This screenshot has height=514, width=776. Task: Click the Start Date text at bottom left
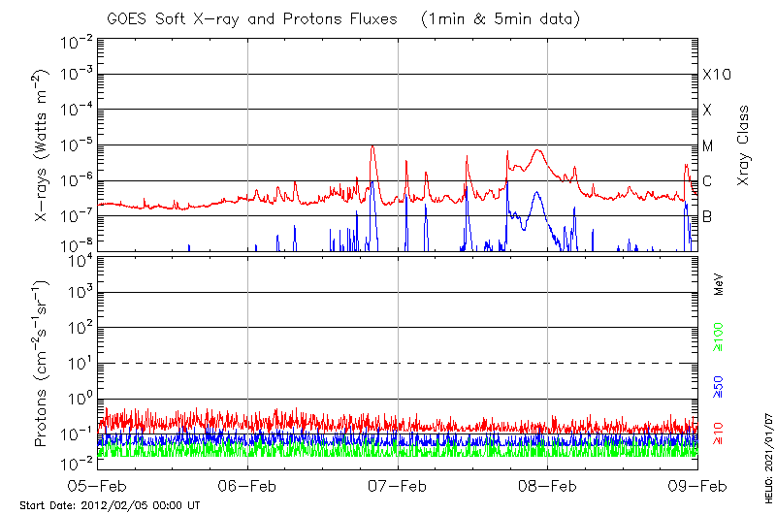pyautogui.click(x=110, y=505)
